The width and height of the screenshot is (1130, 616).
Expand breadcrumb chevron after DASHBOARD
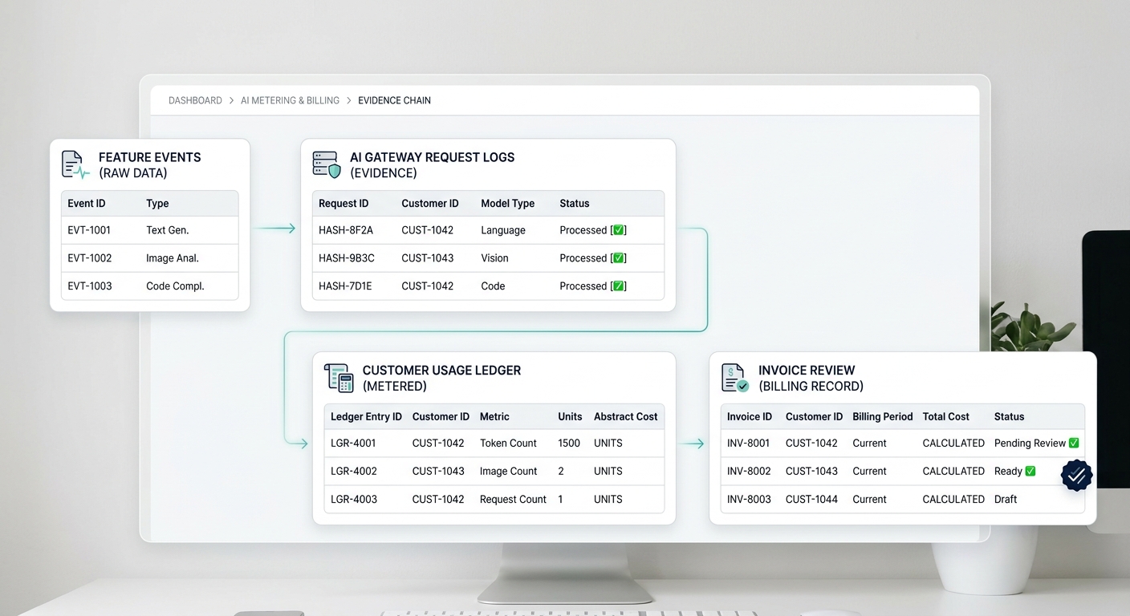(231, 101)
